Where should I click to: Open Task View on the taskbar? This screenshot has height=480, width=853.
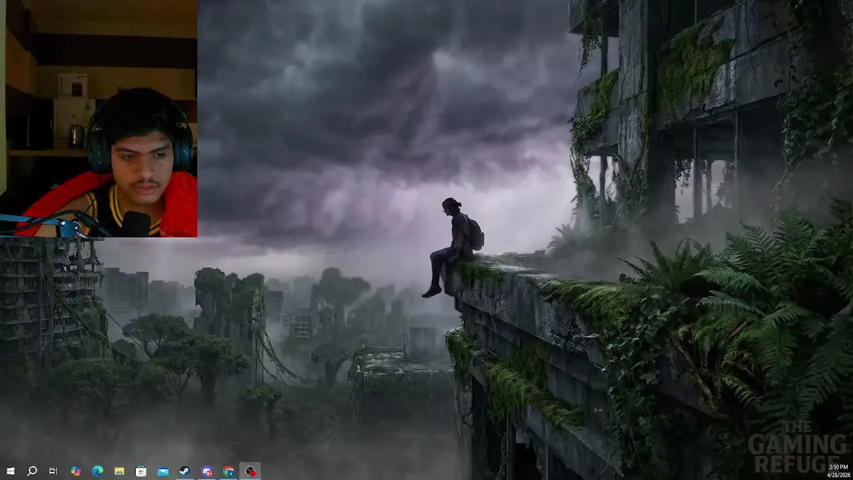pyautogui.click(x=53, y=471)
